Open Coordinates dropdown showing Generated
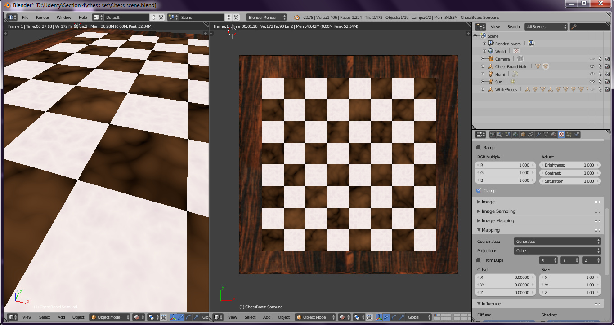The height and width of the screenshot is (325, 614). tap(557, 242)
